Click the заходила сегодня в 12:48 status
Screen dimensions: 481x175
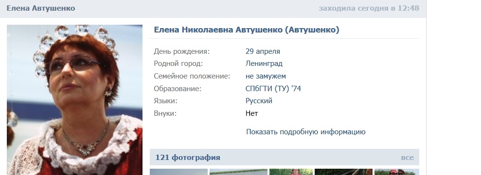pos(369,8)
